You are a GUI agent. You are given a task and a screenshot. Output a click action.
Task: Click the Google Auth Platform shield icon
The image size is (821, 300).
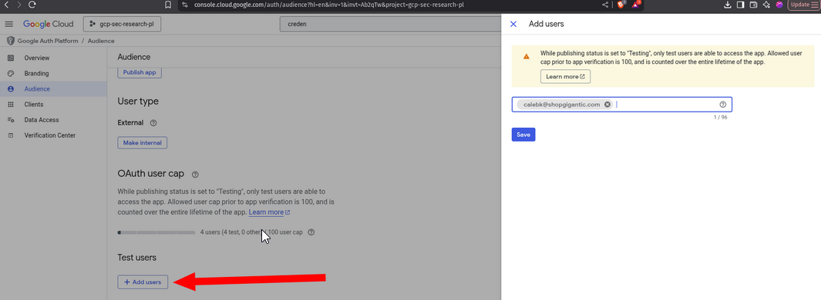coord(10,41)
